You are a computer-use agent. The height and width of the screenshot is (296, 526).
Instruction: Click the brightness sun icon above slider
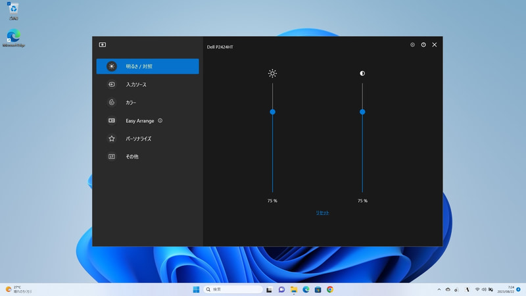(x=272, y=73)
